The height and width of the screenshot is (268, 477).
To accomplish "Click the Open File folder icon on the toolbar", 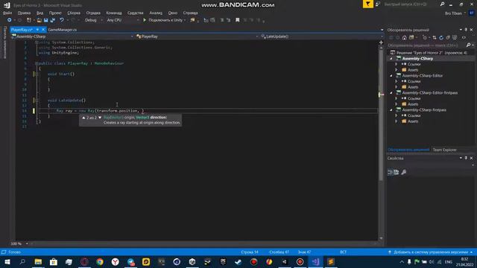I will 40,20.
